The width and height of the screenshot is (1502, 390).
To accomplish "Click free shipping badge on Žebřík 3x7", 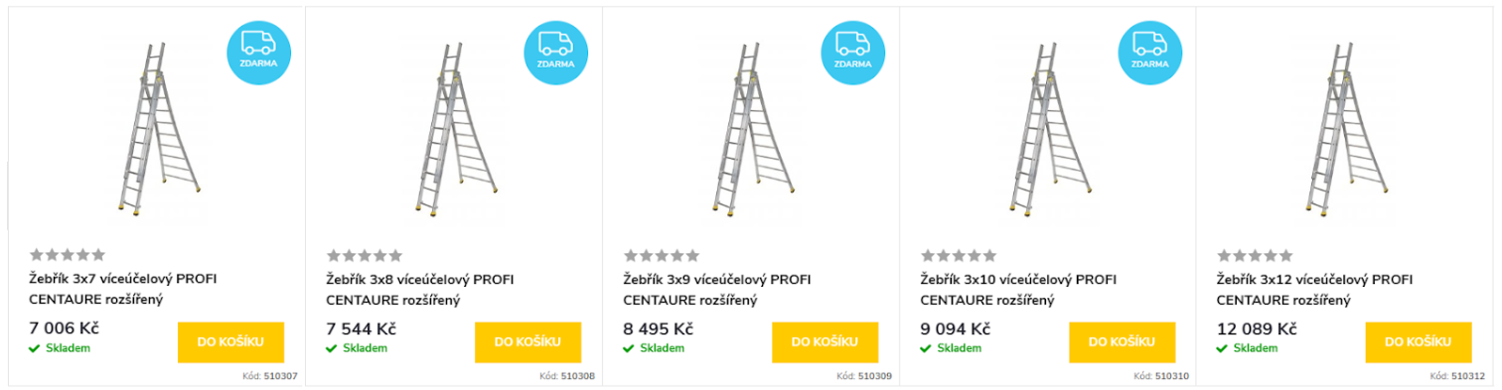I will 258,53.
